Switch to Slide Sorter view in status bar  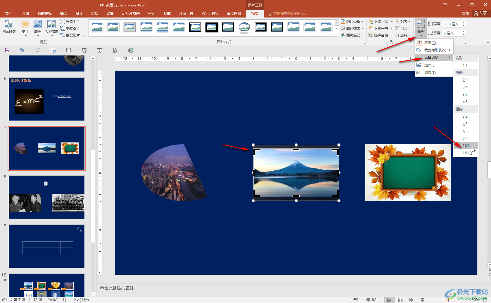(400, 300)
